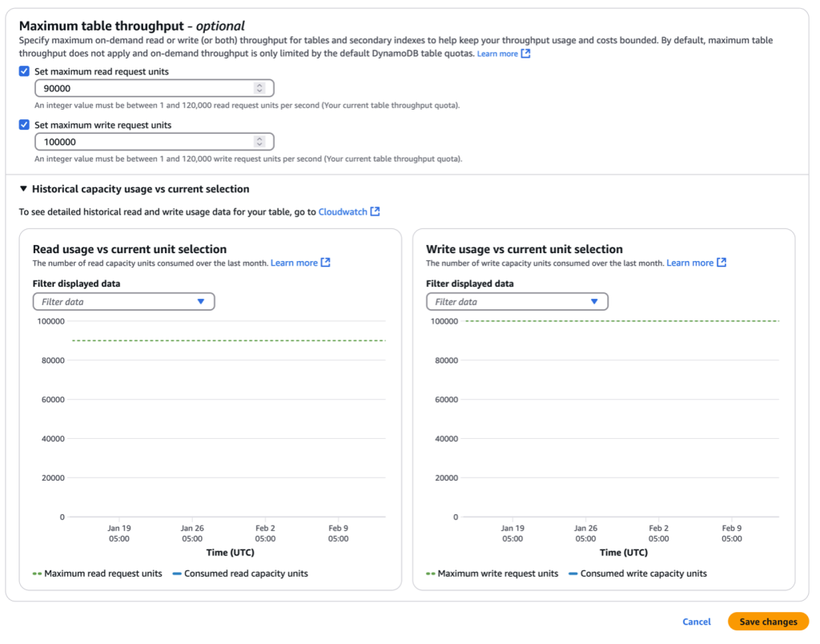Uncheck Set maximum write request units
The height and width of the screenshot is (644, 820).
click(x=24, y=125)
